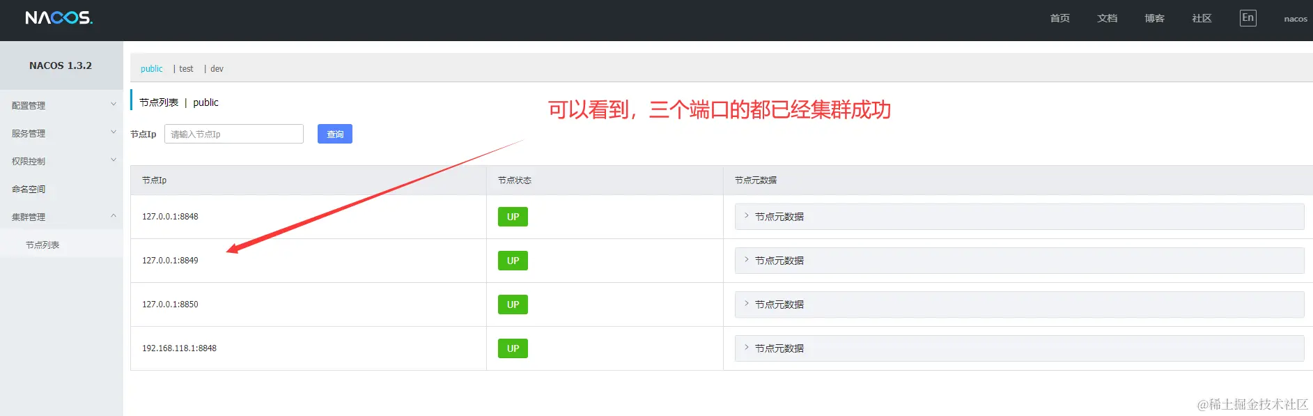
Task: Click the NACOS logo
Action: (59, 17)
